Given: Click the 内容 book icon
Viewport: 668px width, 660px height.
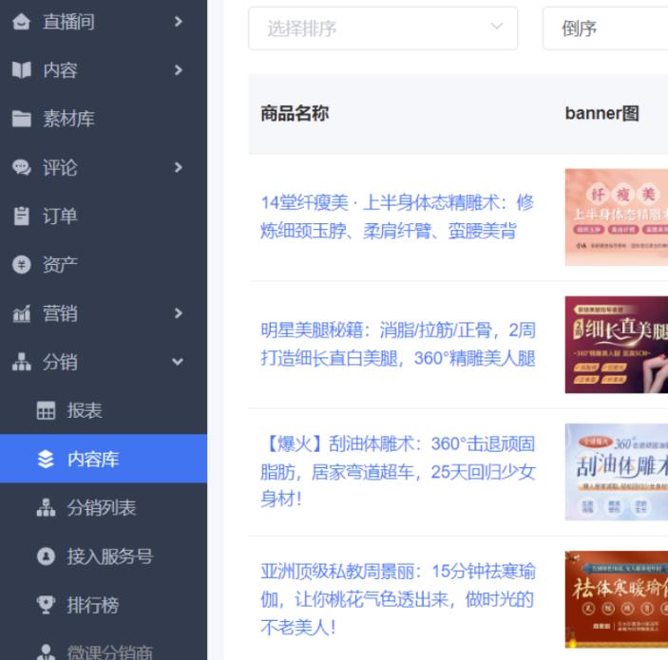Looking at the screenshot, I should [x=22, y=70].
